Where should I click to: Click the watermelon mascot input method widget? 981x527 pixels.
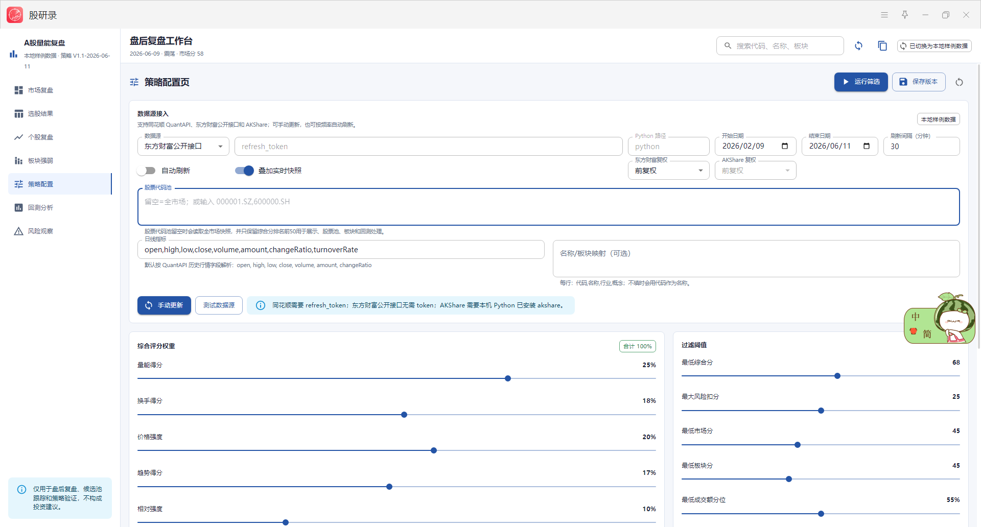tap(940, 319)
